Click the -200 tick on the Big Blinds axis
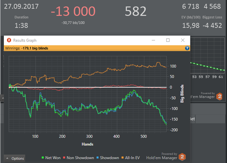This screenshot has width=227, height=163. coord(174,130)
